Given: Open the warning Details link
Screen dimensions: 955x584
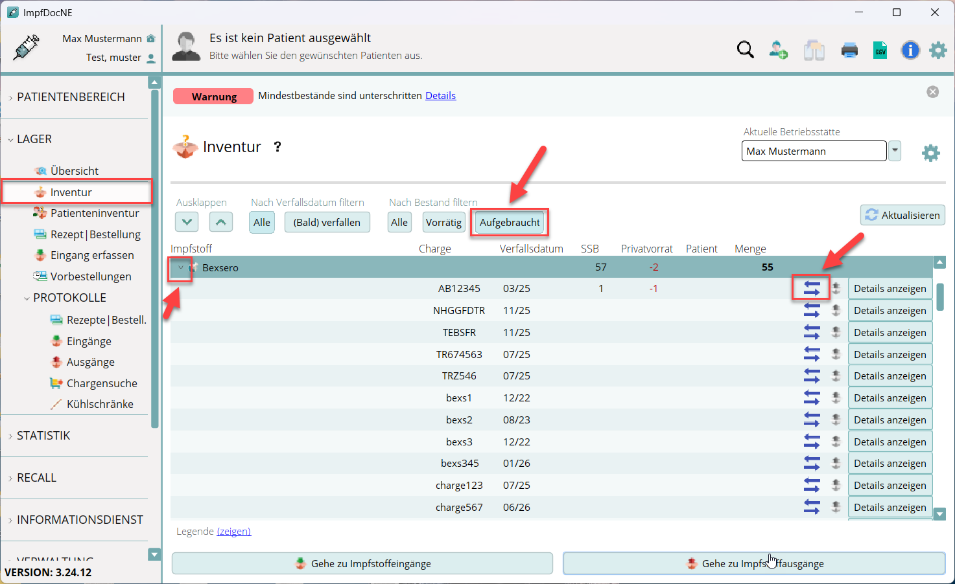Looking at the screenshot, I should click(x=440, y=95).
